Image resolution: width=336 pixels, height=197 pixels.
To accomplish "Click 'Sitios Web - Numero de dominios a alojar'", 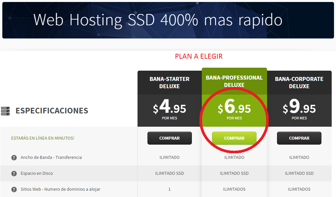I will click(60, 189).
